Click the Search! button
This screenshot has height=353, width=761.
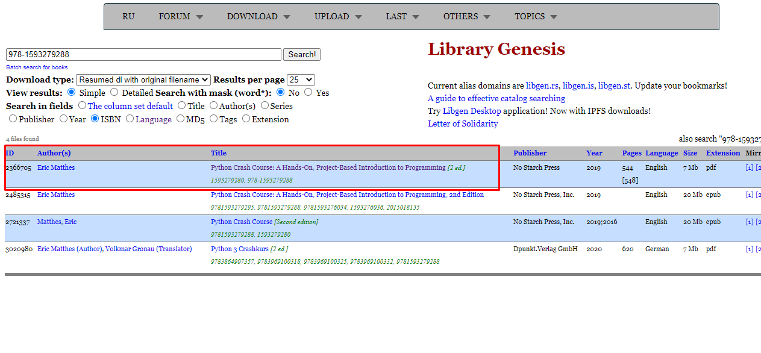302,54
